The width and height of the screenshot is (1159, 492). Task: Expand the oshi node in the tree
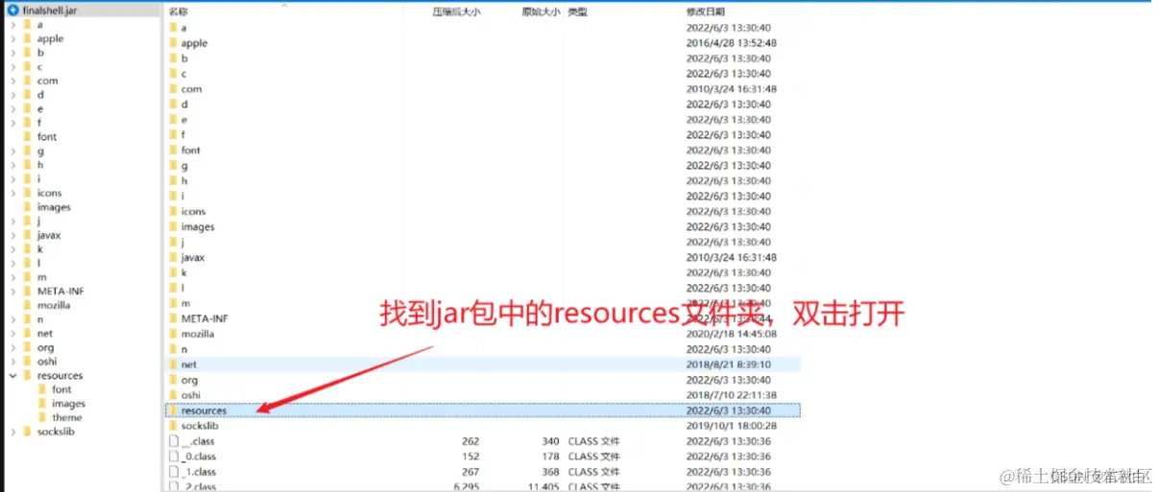(x=12, y=362)
